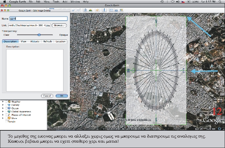Image resolution: width=225 pixels, height=148 pixels.
Task: Click the Ocean layer icon
Action: pyautogui.click(x=9, y=108)
